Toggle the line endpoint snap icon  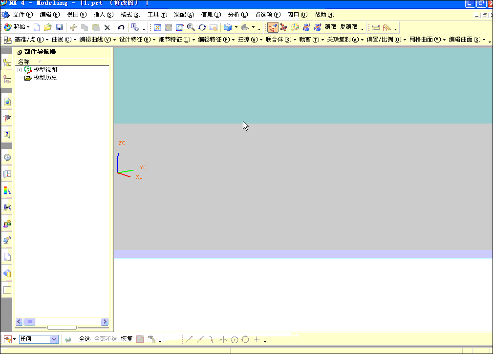[189, 339]
